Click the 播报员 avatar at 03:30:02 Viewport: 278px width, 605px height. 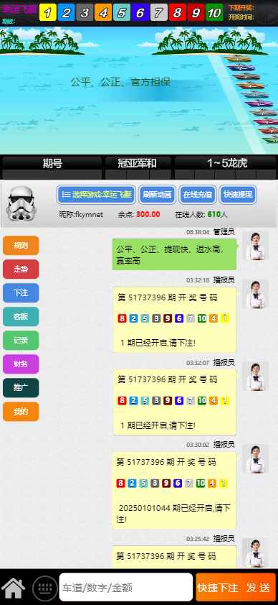[x=255, y=458]
